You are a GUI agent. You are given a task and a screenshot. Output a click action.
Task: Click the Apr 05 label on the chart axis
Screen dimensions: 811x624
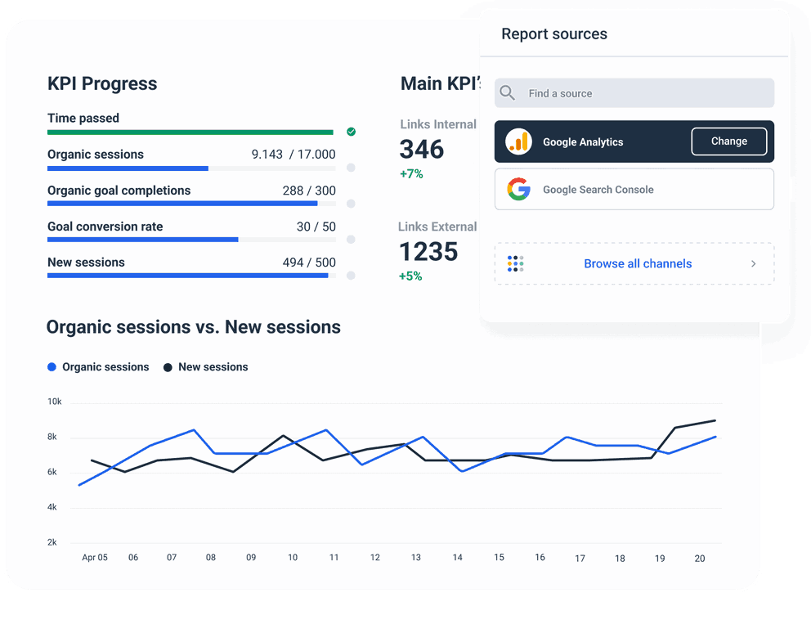(x=94, y=557)
